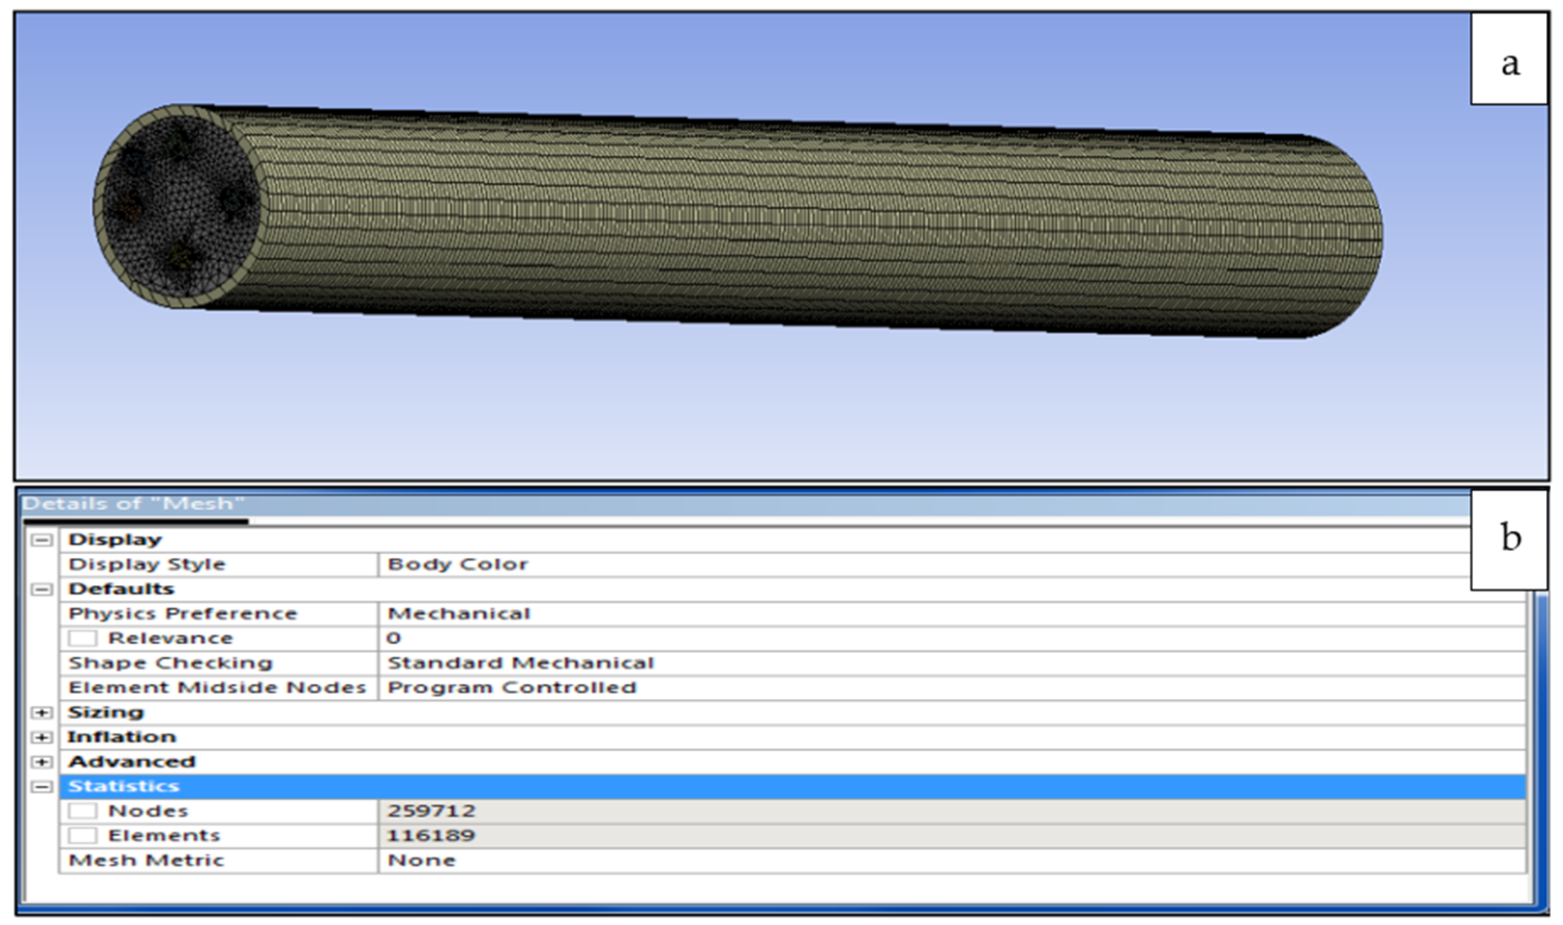Click the details panel vertical scrollbar
This screenshot has height=925, width=1563.
click(x=1541, y=748)
